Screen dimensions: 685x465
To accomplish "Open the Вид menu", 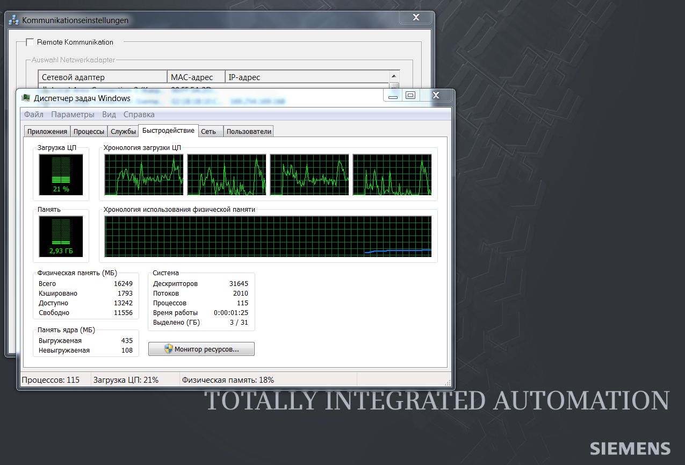I will 109,115.
